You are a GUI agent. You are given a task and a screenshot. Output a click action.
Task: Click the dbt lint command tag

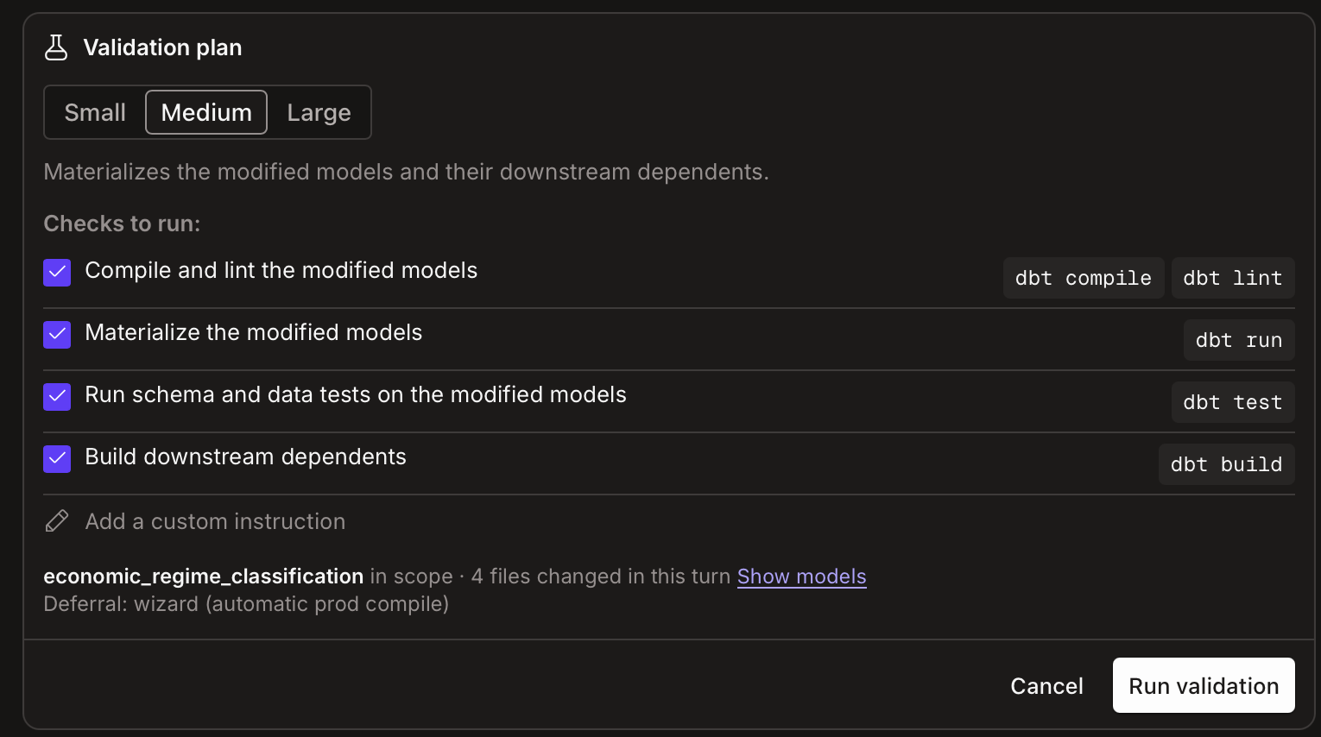click(x=1233, y=278)
